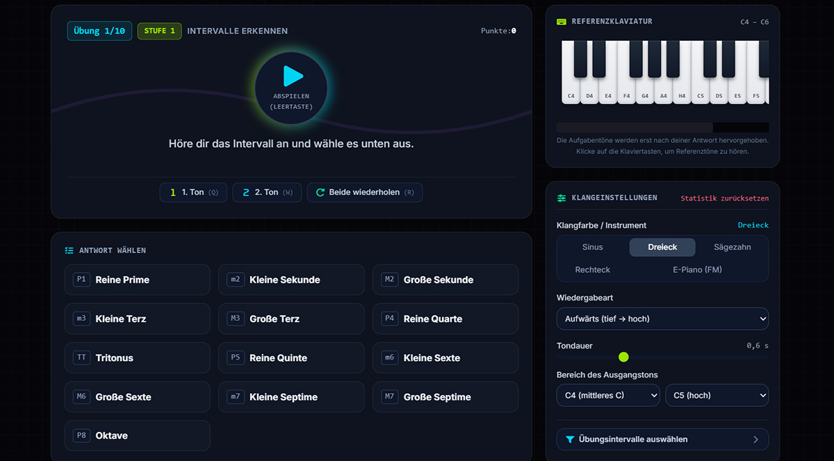Click the STUFE 1 level badge
This screenshot has width=834, height=461.
point(160,31)
